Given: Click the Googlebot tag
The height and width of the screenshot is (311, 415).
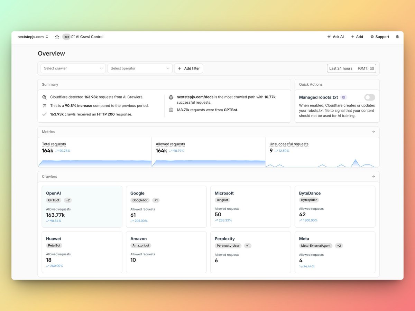Looking at the screenshot, I should 140,200.
